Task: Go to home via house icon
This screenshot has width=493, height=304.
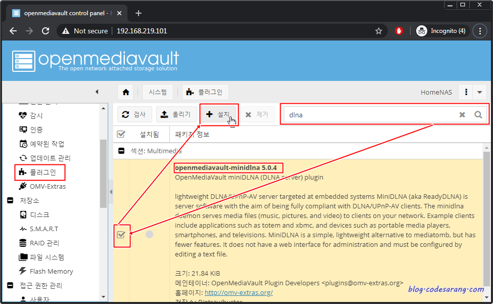Action: [x=126, y=92]
